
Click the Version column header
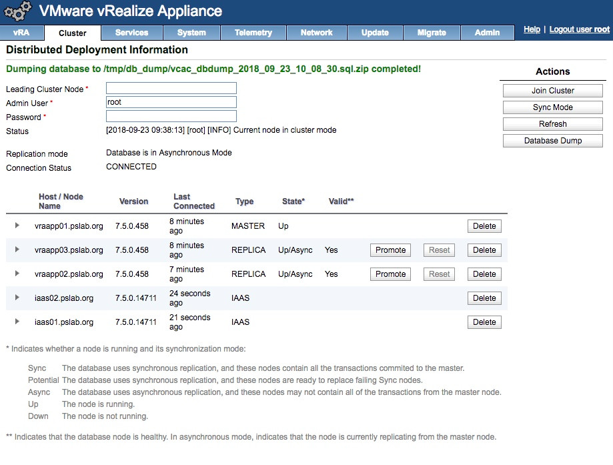[x=133, y=201]
